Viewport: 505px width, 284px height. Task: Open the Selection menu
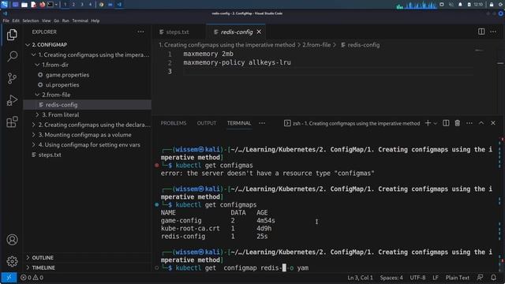point(31,21)
